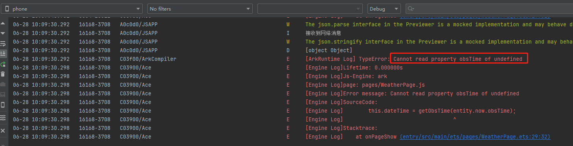Screen dimensions: 573x146
Task: Click the 'Error message: Cannot read property' line
Action: coord(412,93)
